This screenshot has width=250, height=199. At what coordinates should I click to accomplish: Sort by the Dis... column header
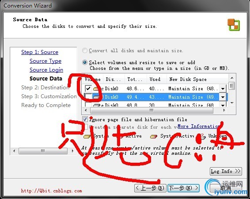[114, 79]
